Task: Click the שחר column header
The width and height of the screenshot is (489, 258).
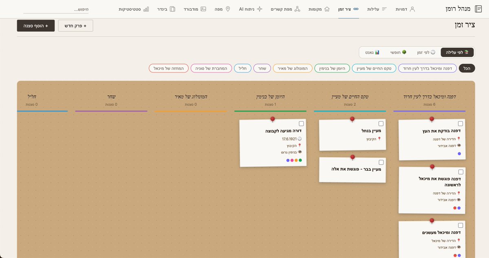Action: point(112,97)
